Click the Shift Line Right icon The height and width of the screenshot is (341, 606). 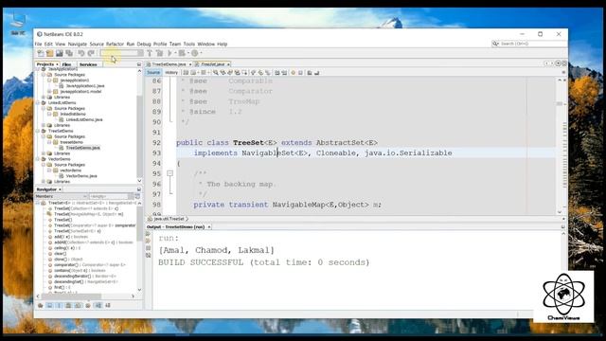(284, 73)
